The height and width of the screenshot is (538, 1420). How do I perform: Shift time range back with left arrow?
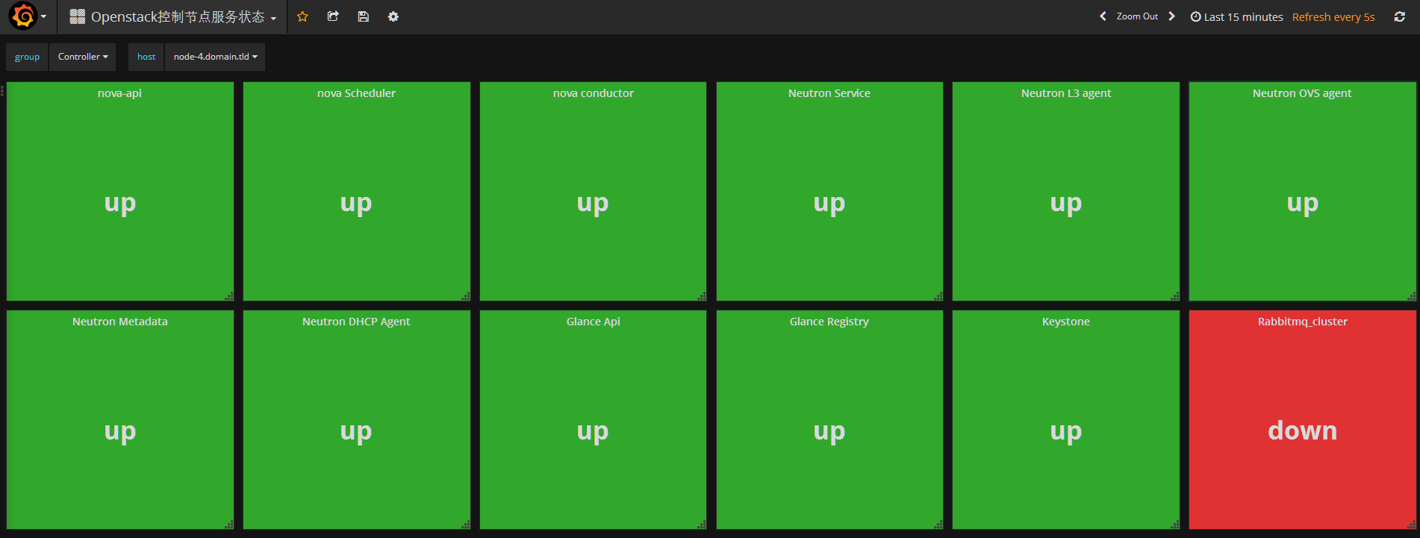coord(1103,16)
